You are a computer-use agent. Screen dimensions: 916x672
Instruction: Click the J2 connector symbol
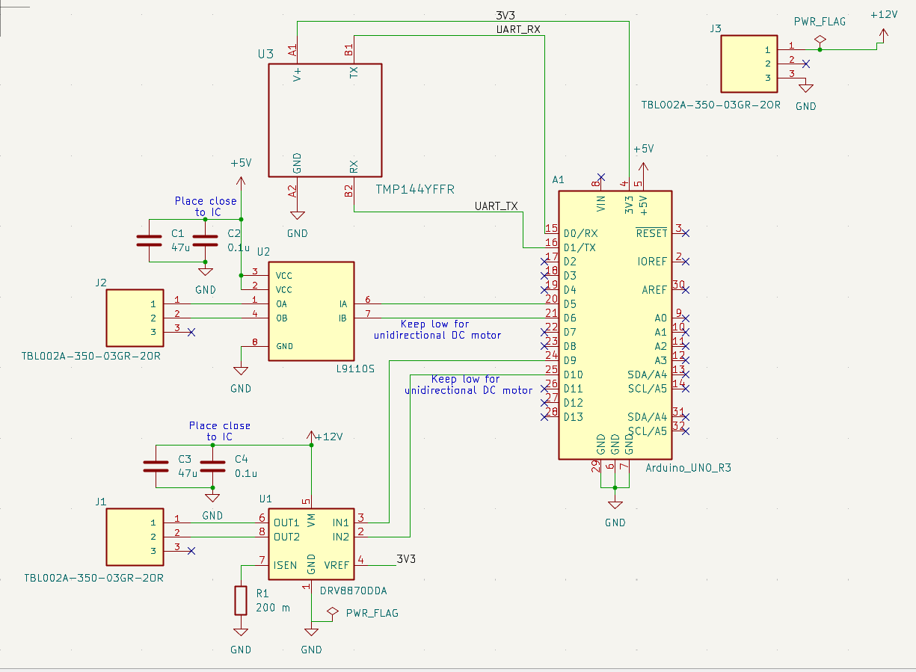tap(135, 318)
